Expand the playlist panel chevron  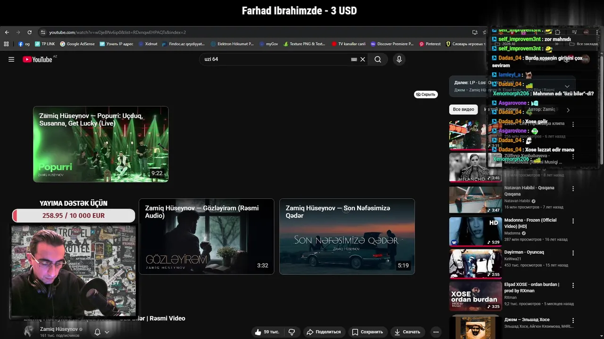(x=567, y=86)
